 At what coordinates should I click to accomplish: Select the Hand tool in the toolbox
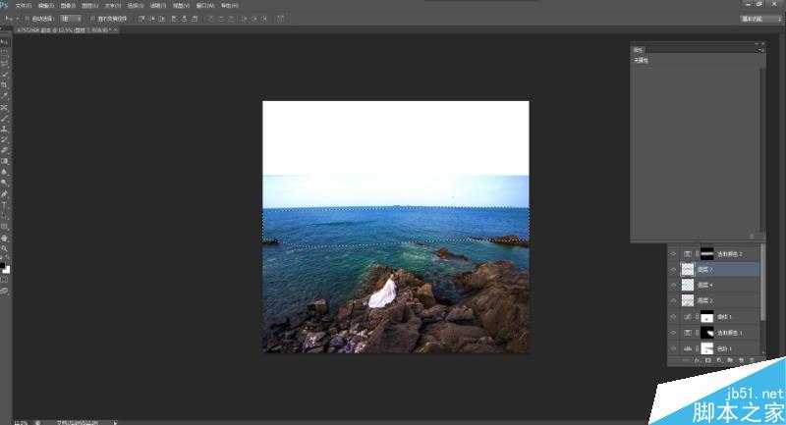5,238
